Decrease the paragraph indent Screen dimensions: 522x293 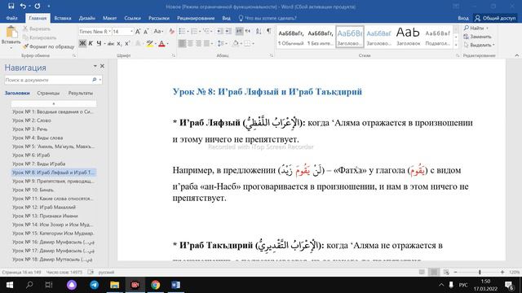219,31
